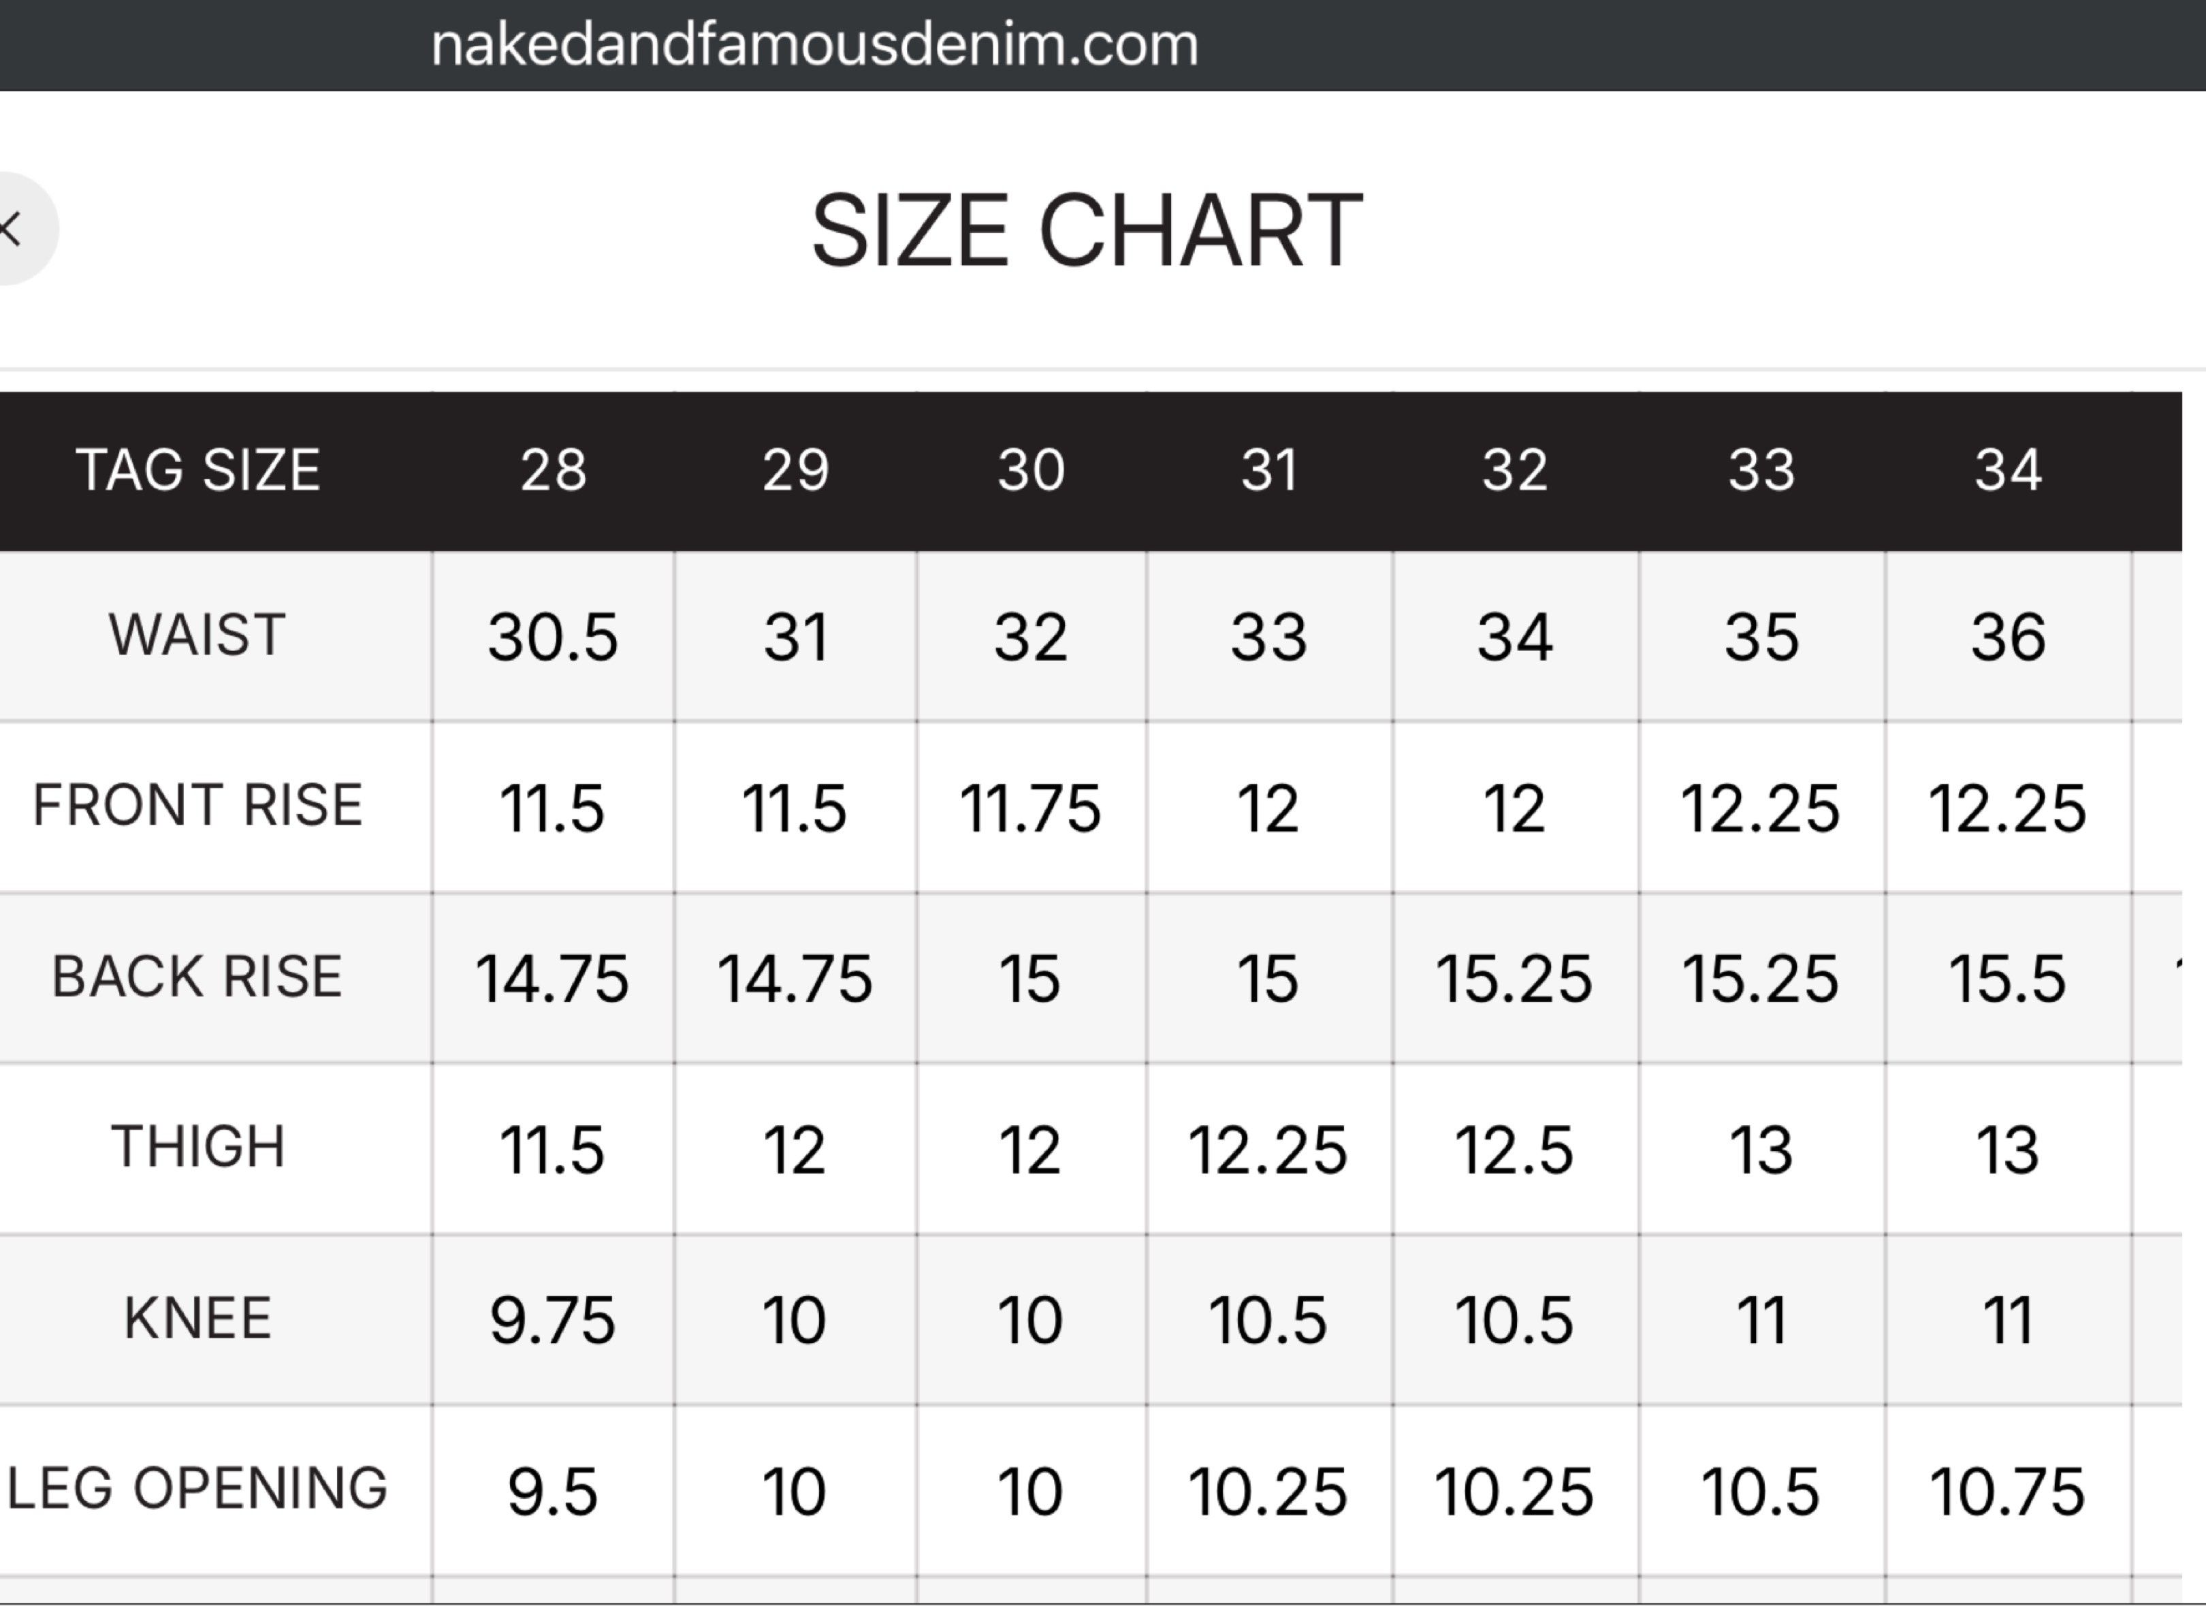Select the 11.75 front rise cell
The height and width of the screenshot is (1606, 2206).
pos(1030,808)
